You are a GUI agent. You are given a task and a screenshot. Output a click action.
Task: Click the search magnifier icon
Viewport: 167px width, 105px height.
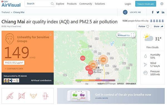(x=52, y=4)
